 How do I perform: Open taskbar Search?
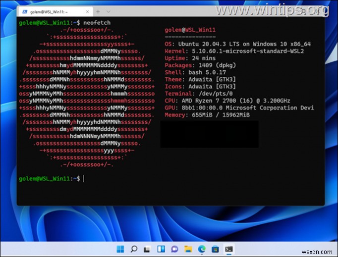pos(134,248)
